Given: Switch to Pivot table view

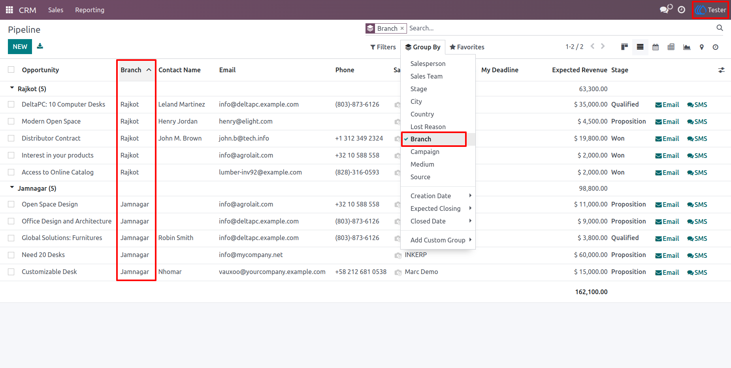Looking at the screenshot, I should coord(671,47).
